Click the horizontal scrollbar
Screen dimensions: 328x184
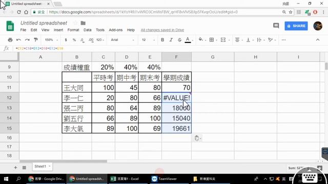63,162
